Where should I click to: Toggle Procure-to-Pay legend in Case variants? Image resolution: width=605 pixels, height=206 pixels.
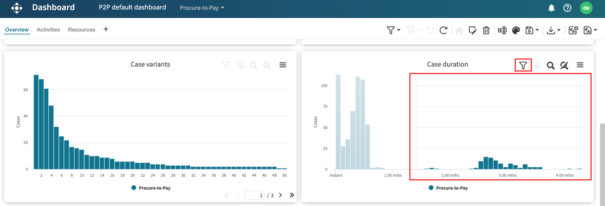coord(151,188)
